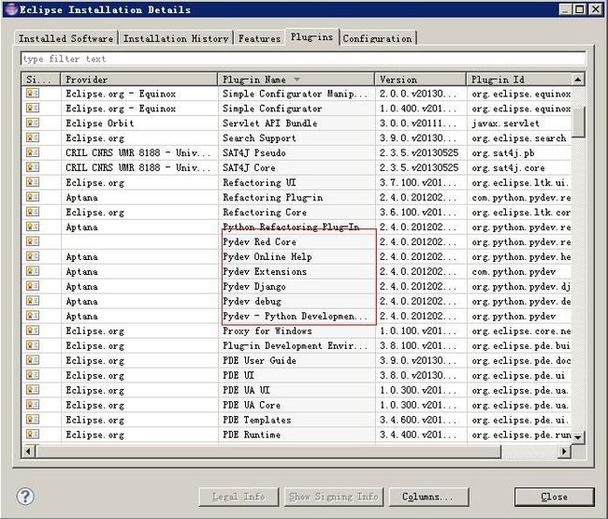Viewport: 608px width, 519px height.
Task: Click the vertical scrollbar thumb
Action: pos(578,122)
